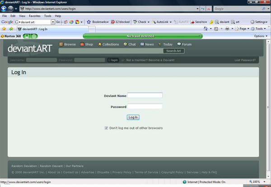
Task: Click the Privacy Policy footer link
Action: click(122, 172)
